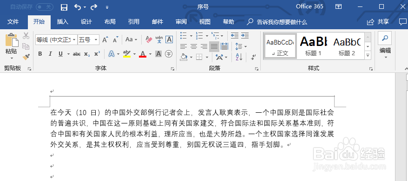Image resolution: width=408 pixels, height=181 pixels.
Task: Apply the yellow text highlight color
Action: 127,54
